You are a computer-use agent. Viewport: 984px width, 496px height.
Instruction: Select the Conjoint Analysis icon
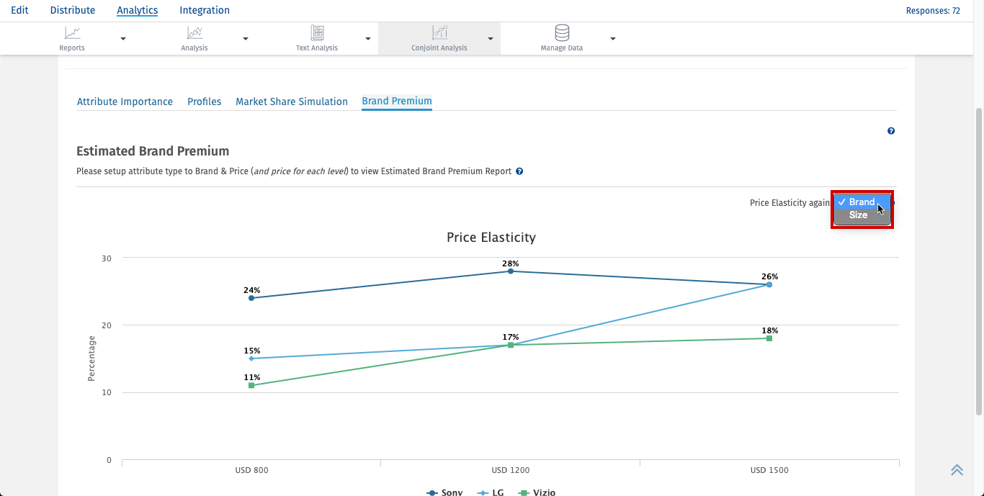[x=439, y=33]
